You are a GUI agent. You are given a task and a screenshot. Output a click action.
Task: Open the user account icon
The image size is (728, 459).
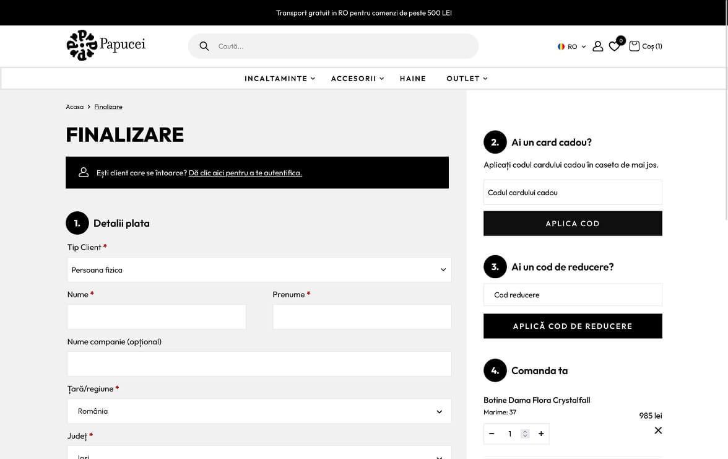click(597, 46)
